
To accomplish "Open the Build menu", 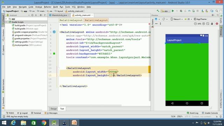I will [55, 7].
